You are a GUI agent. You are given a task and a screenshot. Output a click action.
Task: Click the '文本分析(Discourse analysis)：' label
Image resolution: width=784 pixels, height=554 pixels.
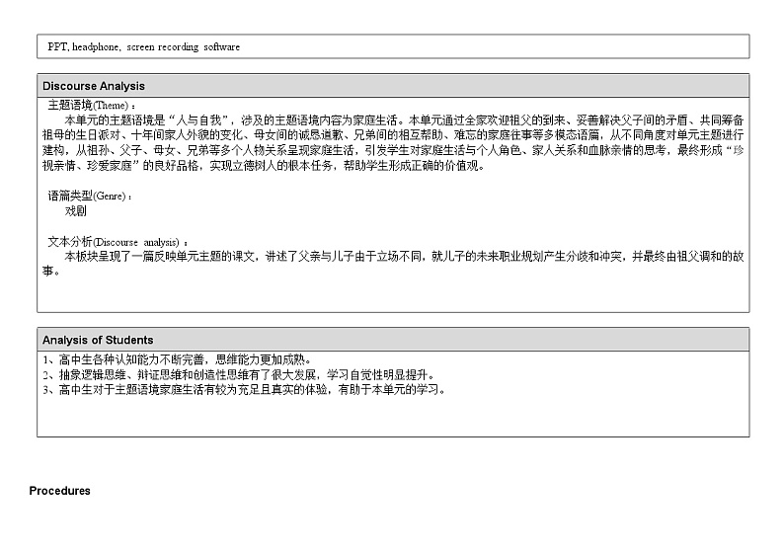(118, 243)
